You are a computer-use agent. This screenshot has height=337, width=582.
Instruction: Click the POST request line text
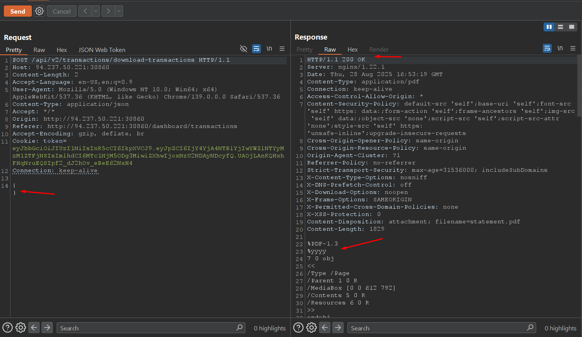[121, 60]
